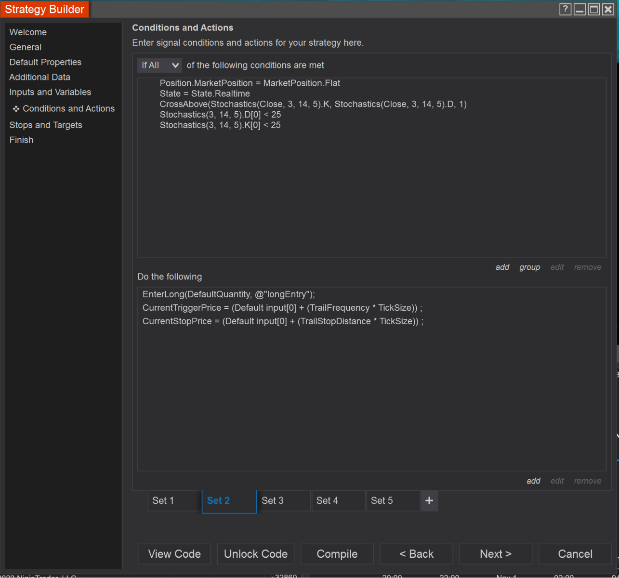Open the Set 4 tab
619x578 pixels.
pyautogui.click(x=338, y=501)
